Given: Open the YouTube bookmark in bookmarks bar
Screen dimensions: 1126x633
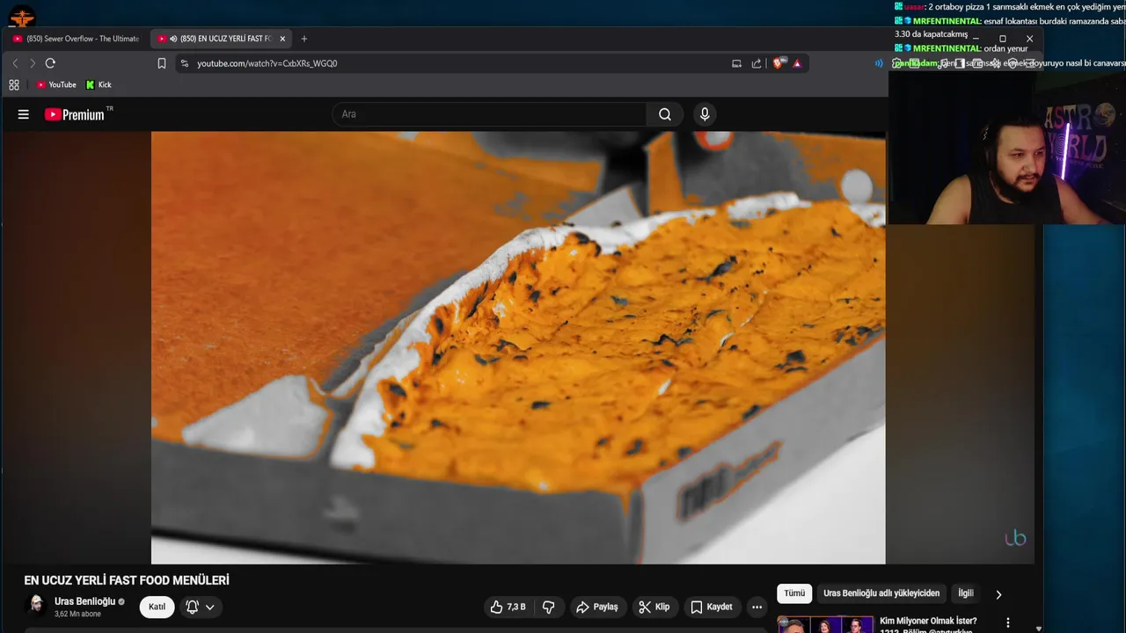Looking at the screenshot, I should (x=56, y=84).
